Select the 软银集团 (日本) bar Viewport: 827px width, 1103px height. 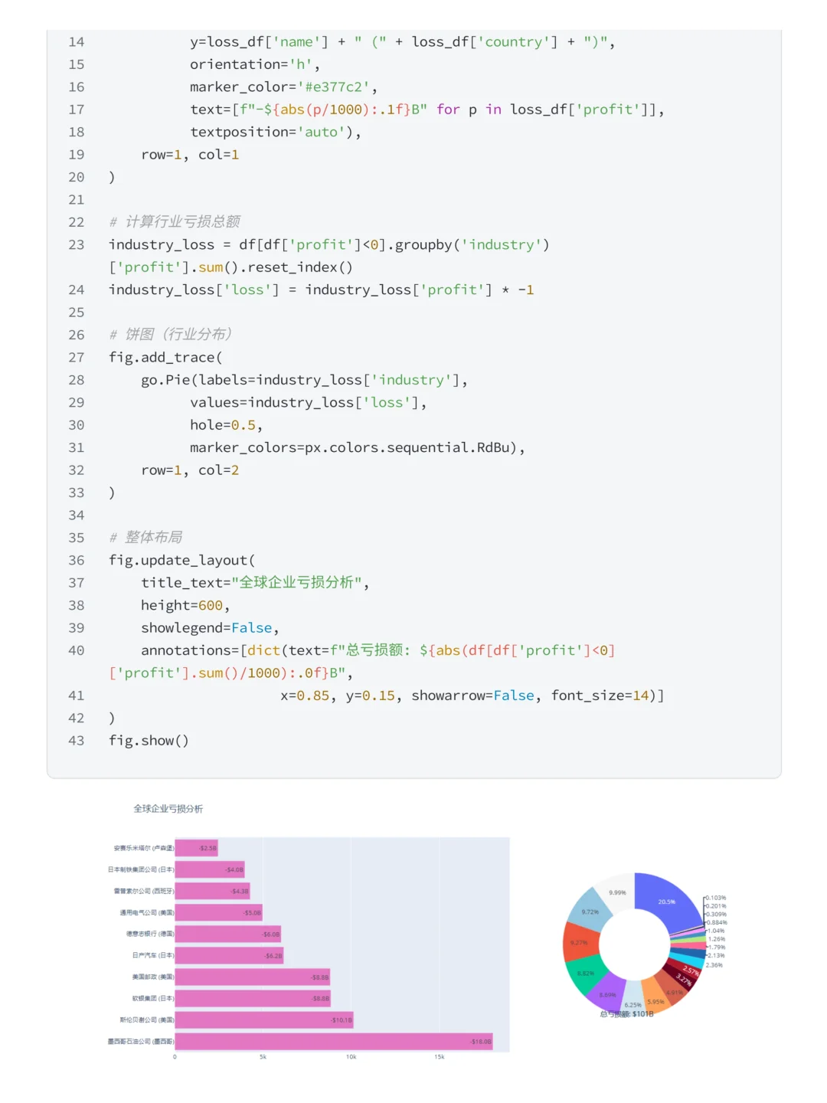[x=253, y=998]
